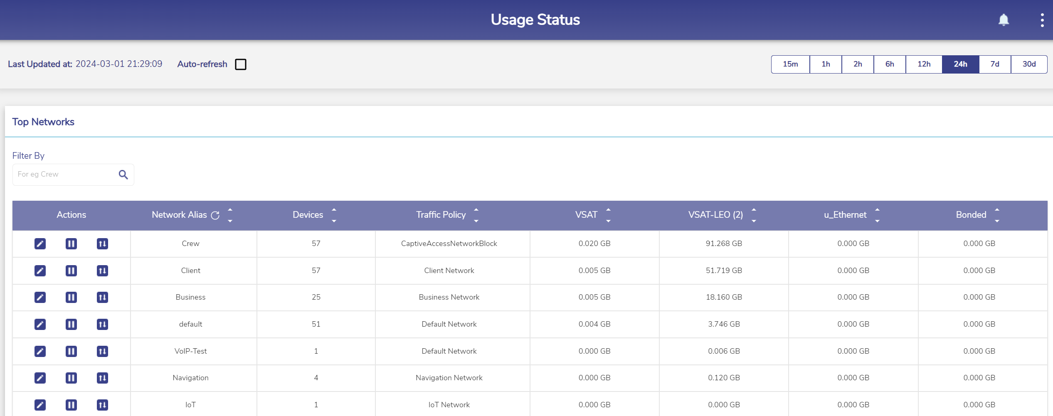Sort by Traffic Policy column
Viewport: 1053px width, 416px height.
476,215
